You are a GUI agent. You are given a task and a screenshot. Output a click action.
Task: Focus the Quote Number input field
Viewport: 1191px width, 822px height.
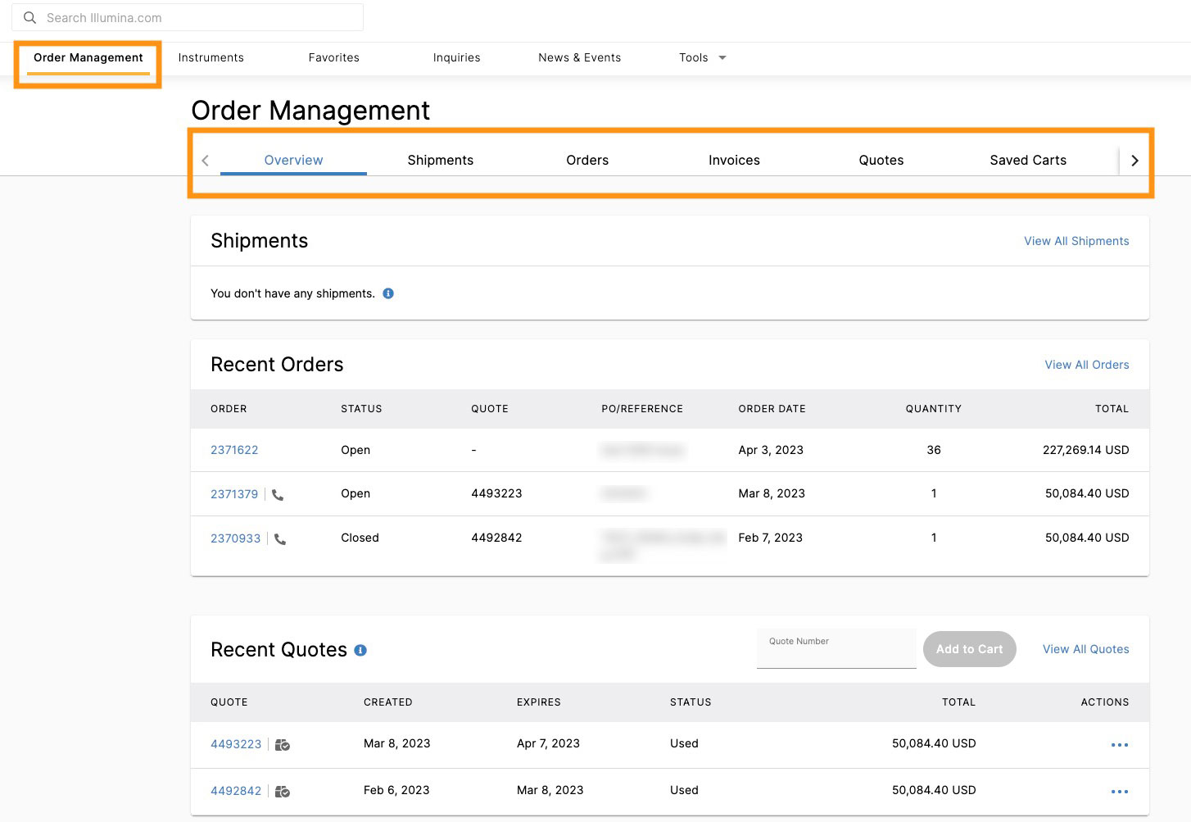pyautogui.click(x=836, y=652)
